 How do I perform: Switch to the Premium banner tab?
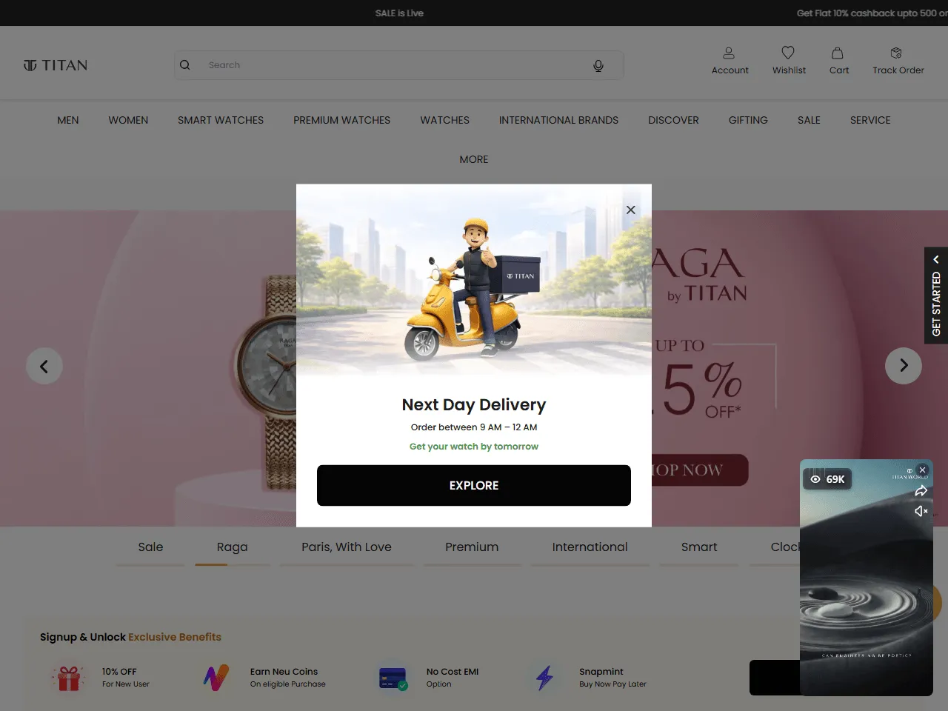pyautogui.click(x=472, y=547)
